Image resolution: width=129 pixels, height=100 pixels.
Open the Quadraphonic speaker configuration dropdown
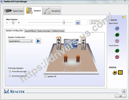[x=21, y=41]
